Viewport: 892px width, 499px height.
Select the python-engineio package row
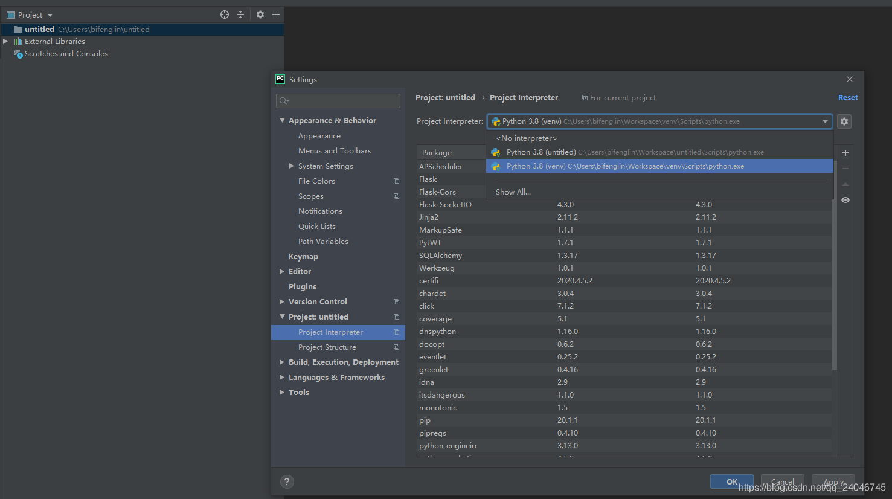click(624, 446)
